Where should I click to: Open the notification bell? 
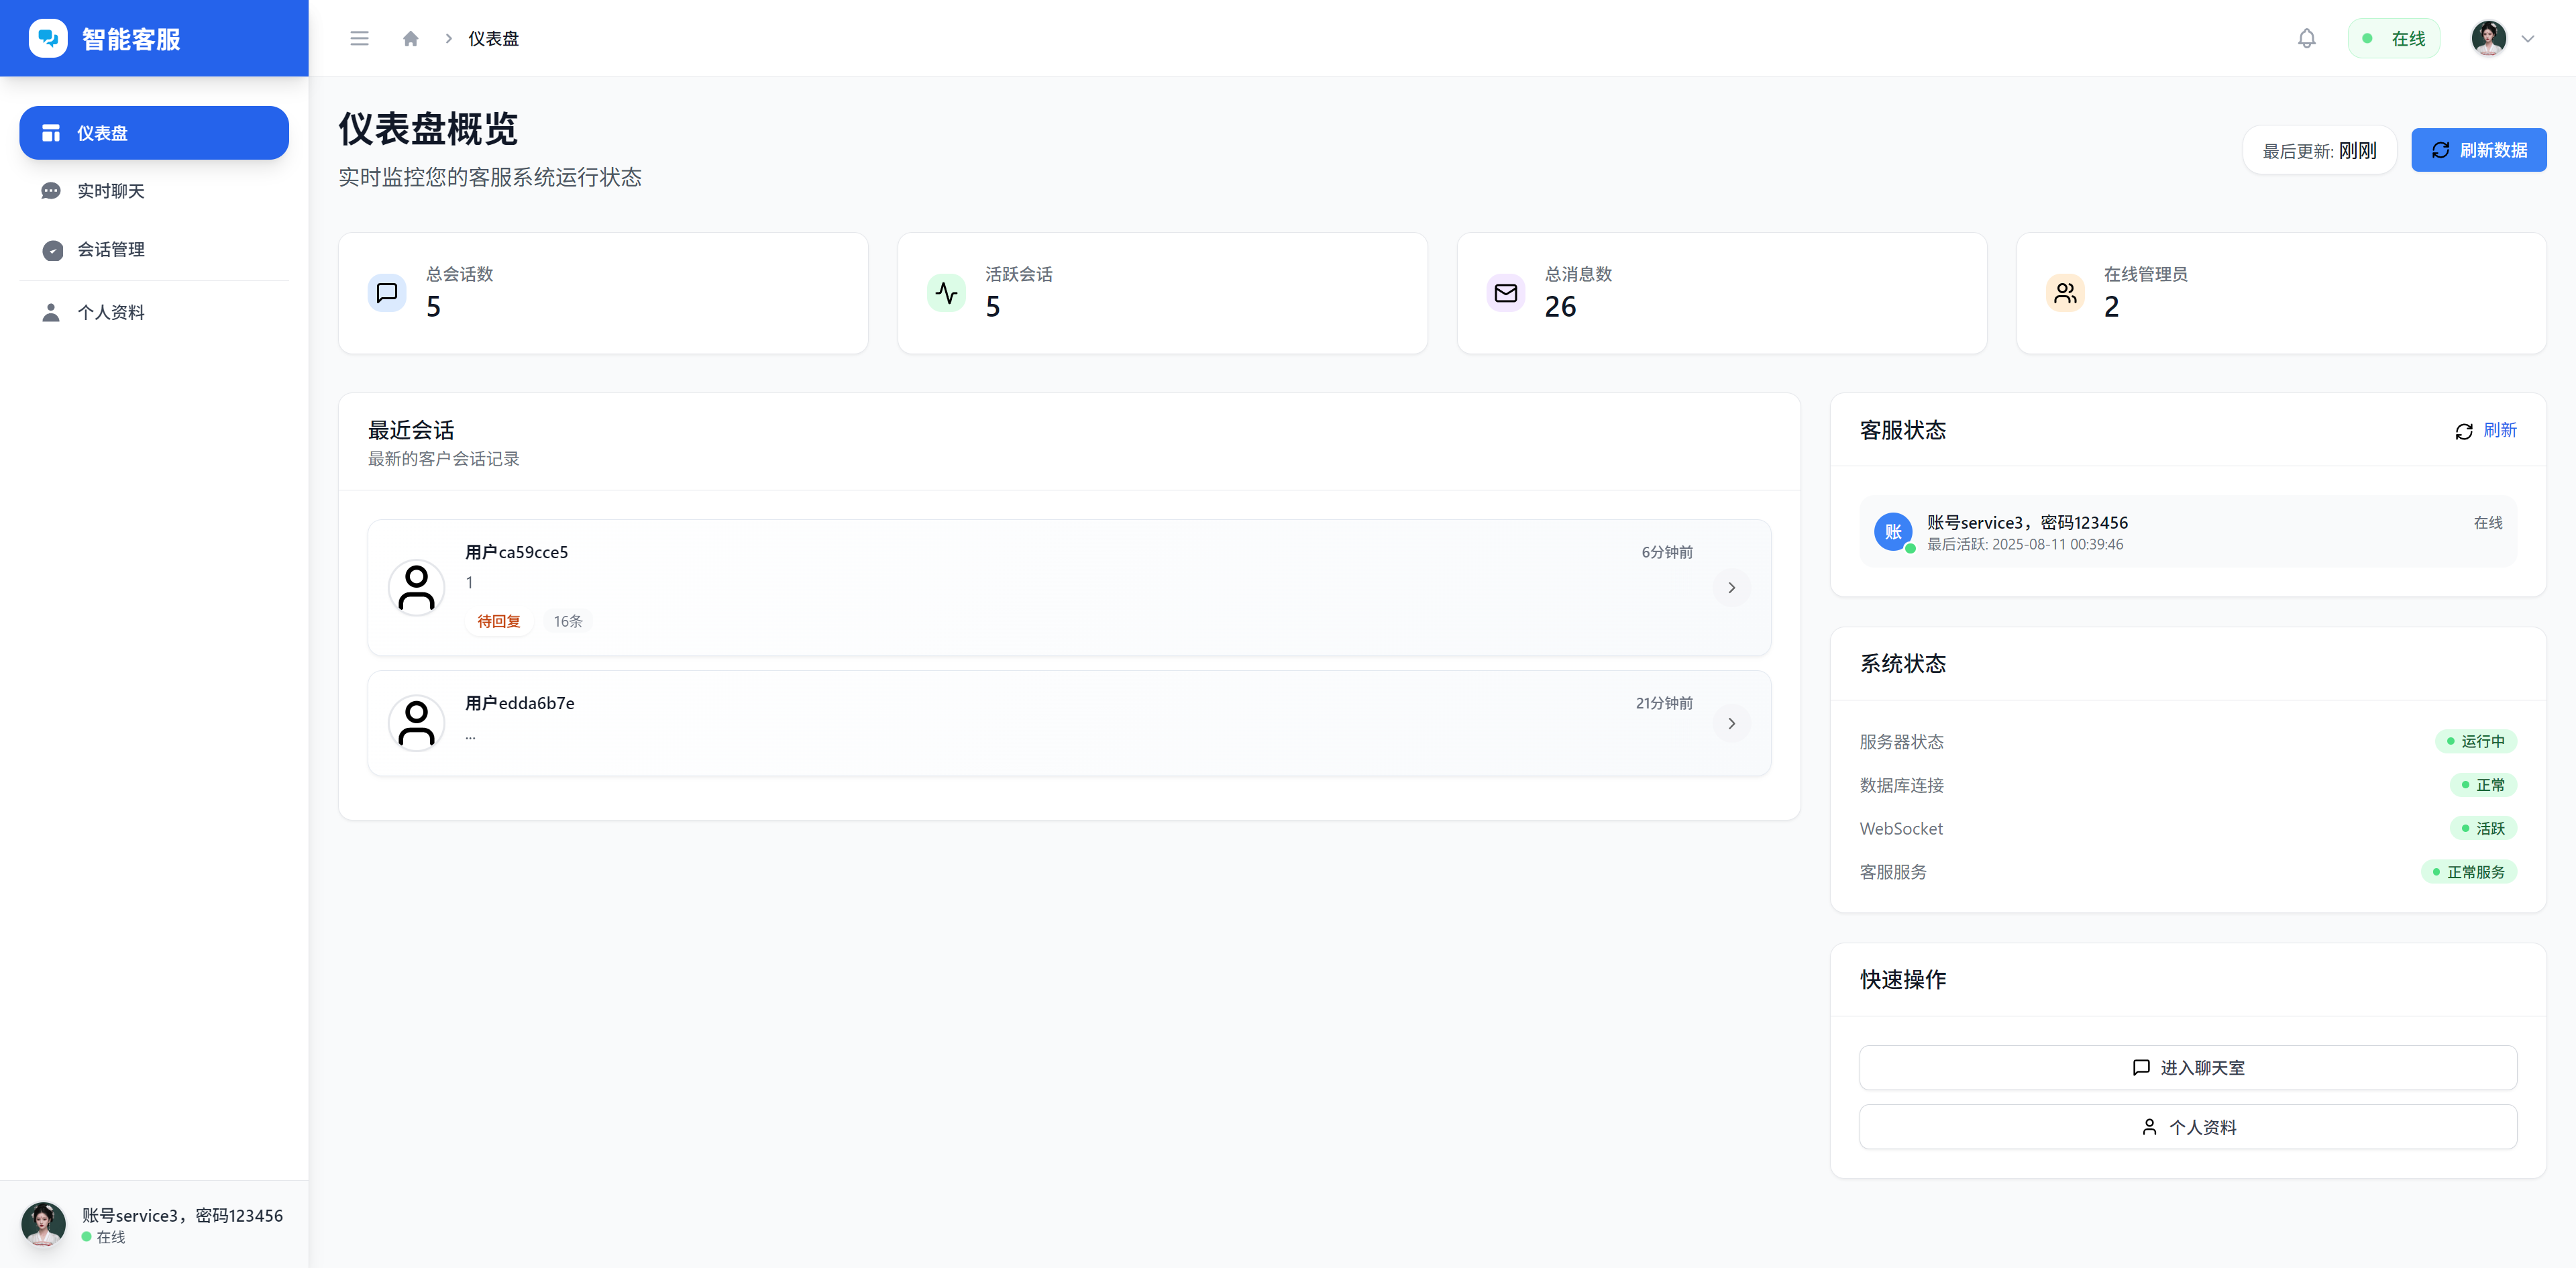pyautogui.click(x=2306, y=38)
